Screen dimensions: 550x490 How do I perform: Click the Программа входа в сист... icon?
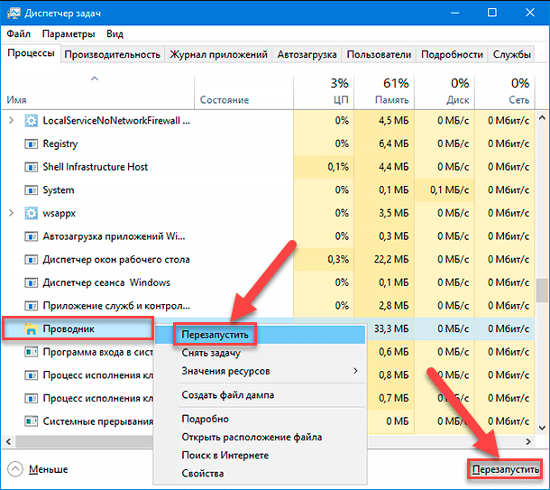point(31,352)
